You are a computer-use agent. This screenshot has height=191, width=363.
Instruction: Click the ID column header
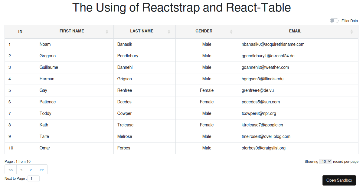(x=20, y=32)
